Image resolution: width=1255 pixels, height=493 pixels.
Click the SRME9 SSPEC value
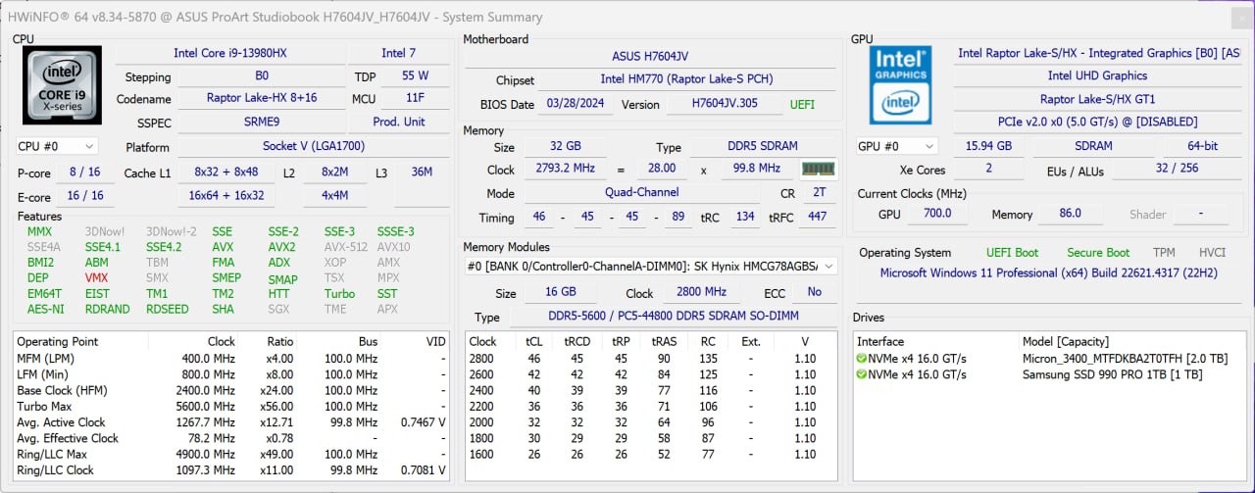(x=262, y=122)
